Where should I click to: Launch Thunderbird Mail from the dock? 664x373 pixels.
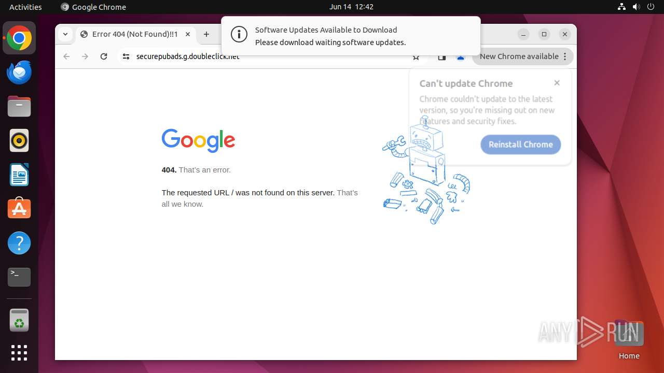click(19, 73)
